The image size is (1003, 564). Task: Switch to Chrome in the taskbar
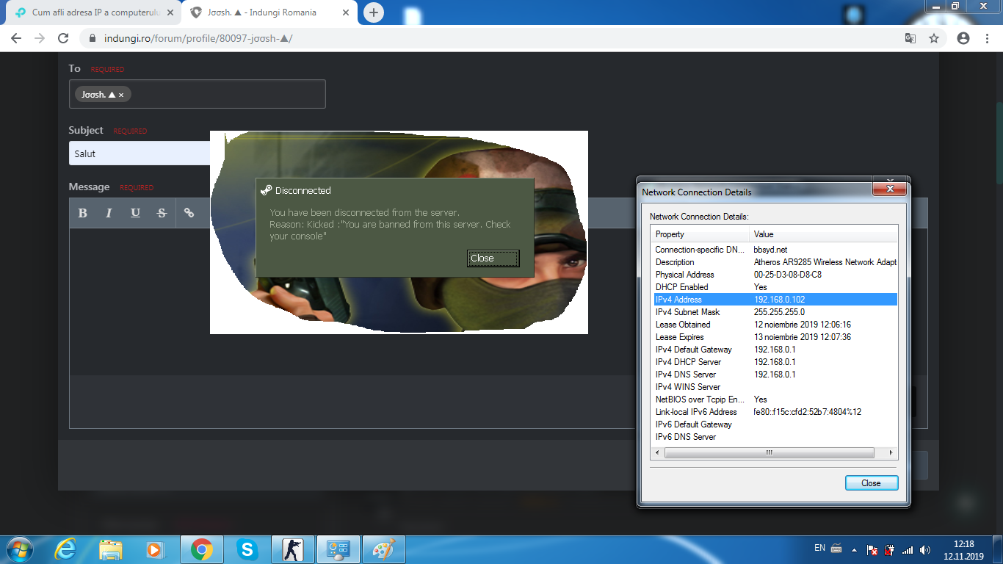point(202,549)
